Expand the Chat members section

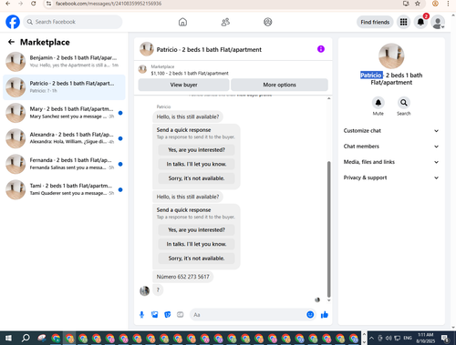(x=391, y=147)
